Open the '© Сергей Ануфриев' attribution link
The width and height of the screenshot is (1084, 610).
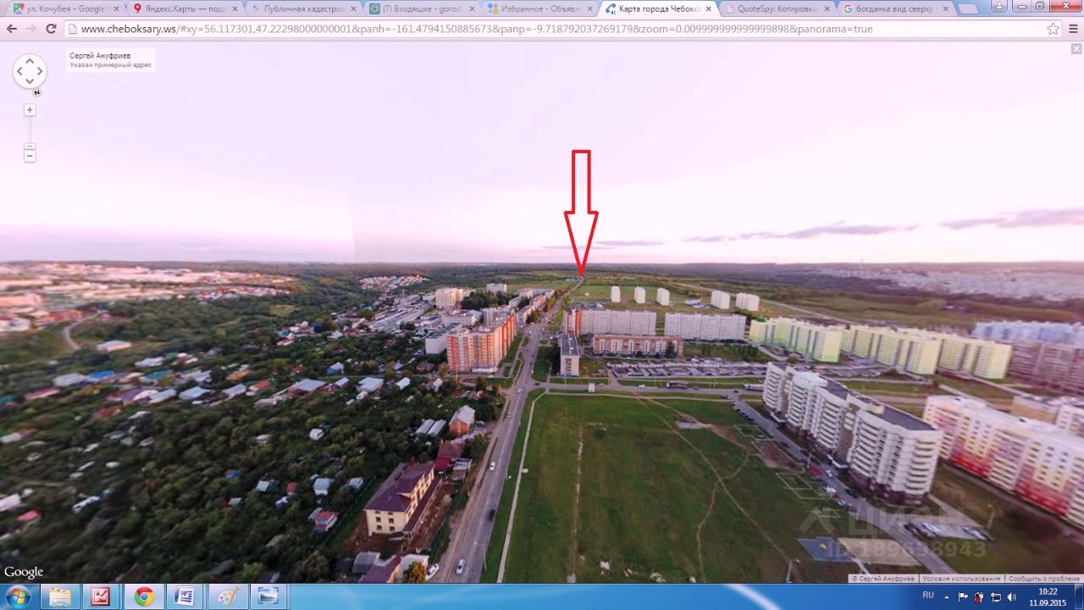click(x=884, y=579)
